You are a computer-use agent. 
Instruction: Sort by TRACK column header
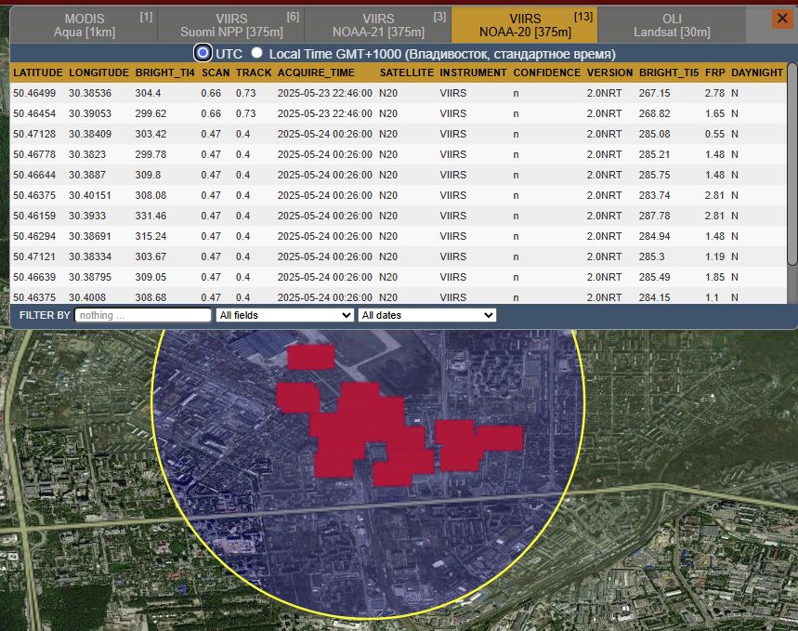254,72
